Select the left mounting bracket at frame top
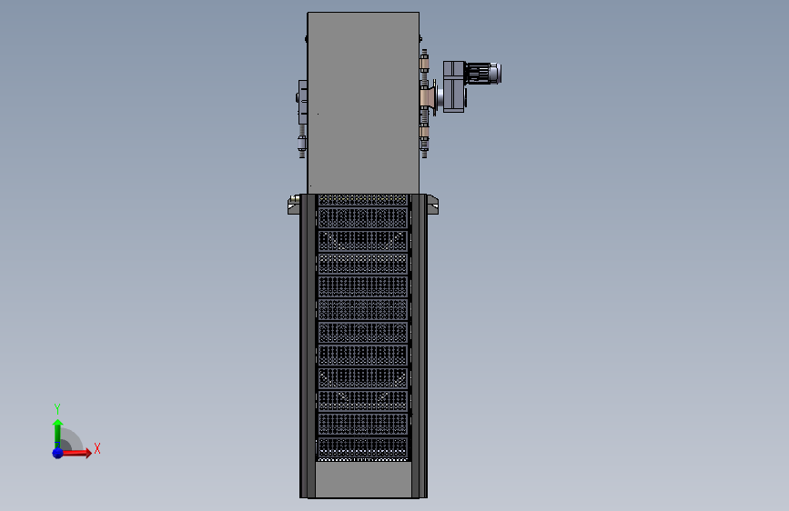This screenshot has height=511, width=789. click(293, 205)
